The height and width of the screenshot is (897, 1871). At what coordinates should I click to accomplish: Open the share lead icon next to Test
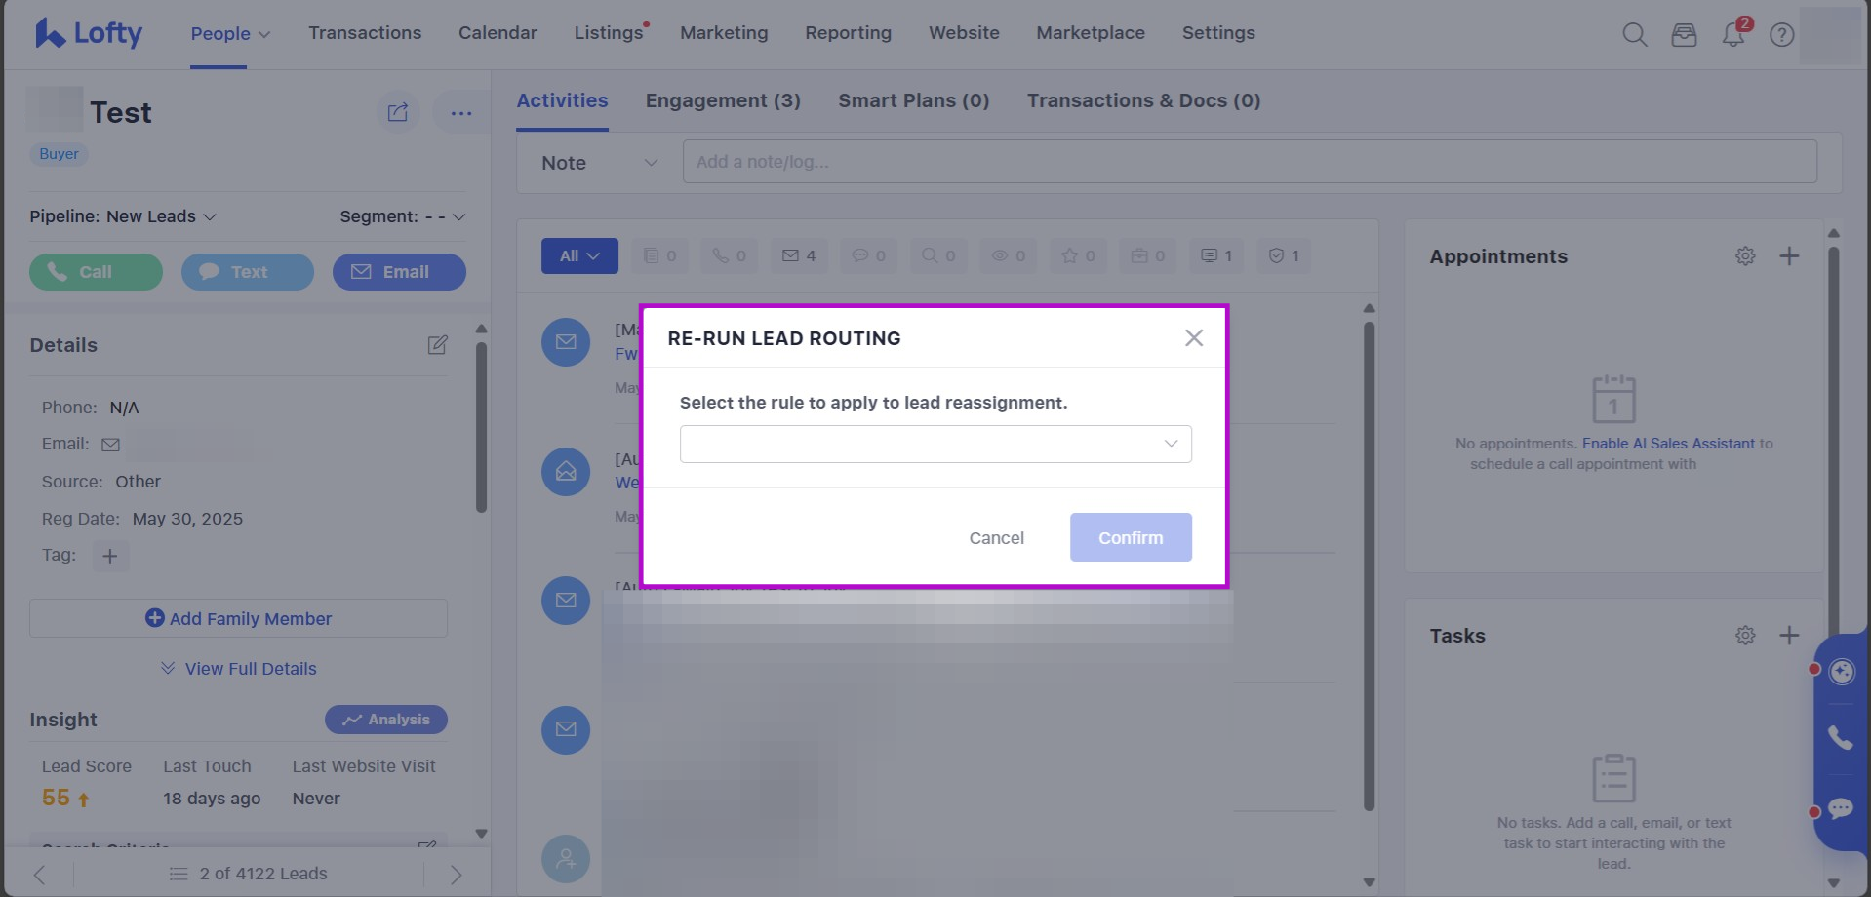pos(398,113)
